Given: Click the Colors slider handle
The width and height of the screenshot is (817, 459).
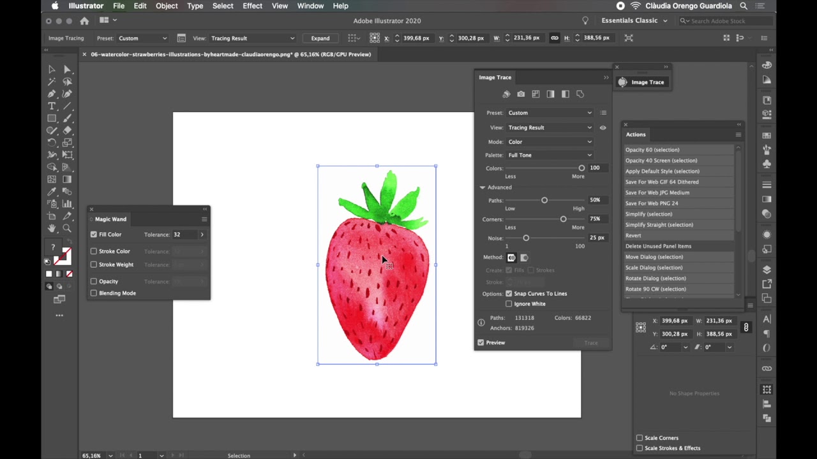Looking at the screenshot, I should 581,168.
